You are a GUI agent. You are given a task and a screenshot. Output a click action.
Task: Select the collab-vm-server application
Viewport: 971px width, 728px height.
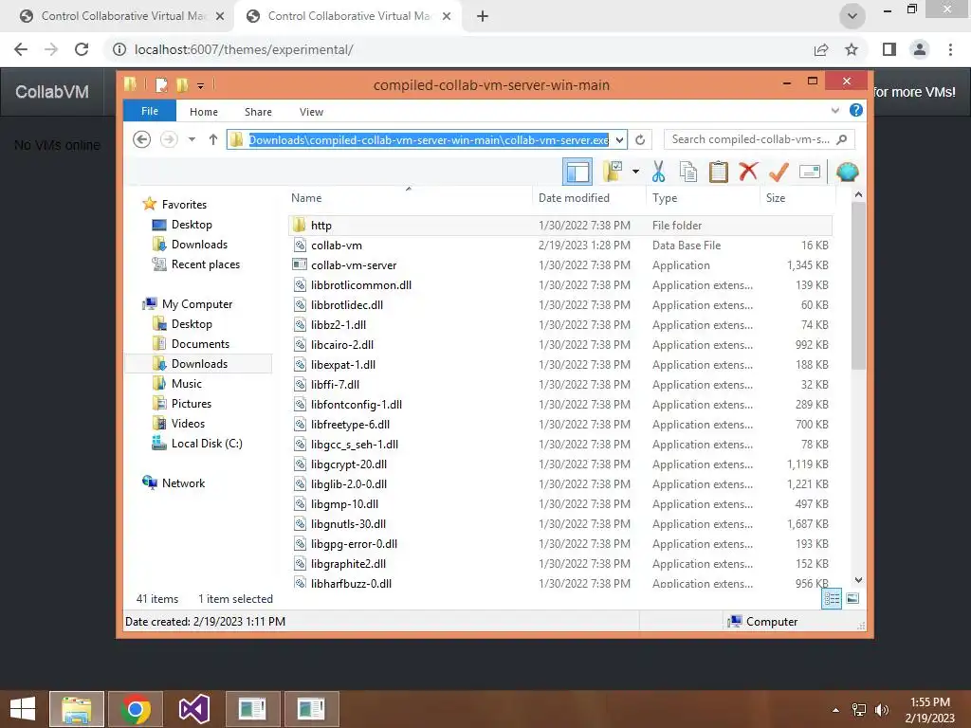point(559,265)
